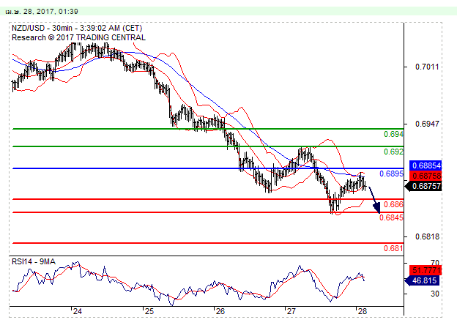This screenshot has height=328, width=457.
Task: Click the red 0.6845 support label
Action: [x=391, y=217]
